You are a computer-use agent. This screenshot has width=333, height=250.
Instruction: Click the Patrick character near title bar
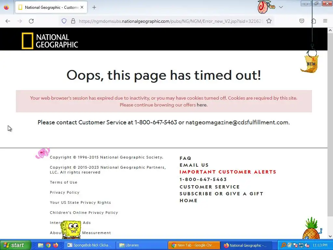(266, 7)
